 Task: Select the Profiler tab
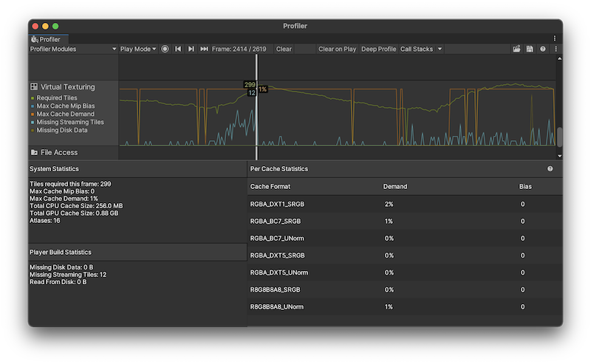[49, 39]
